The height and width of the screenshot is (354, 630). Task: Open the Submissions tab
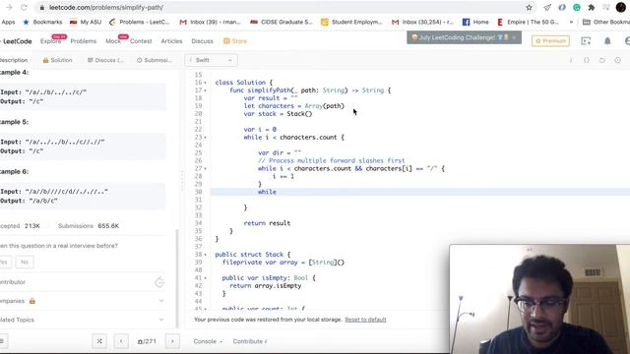(155, 60)
